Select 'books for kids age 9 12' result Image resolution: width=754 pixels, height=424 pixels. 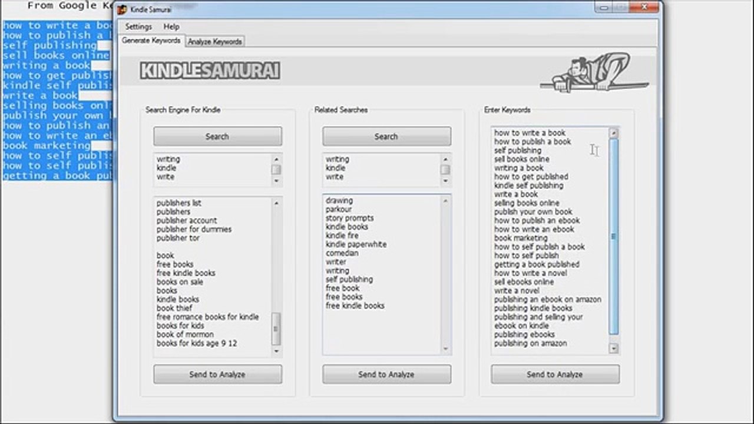click(x=197, y=343)
